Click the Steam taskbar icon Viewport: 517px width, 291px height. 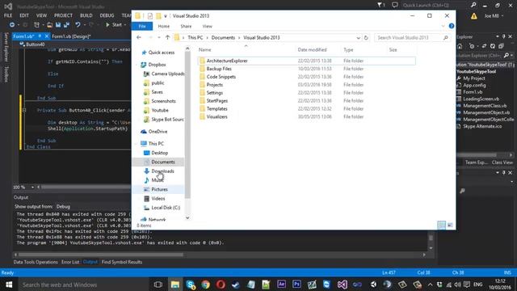(x=236, y=285)
